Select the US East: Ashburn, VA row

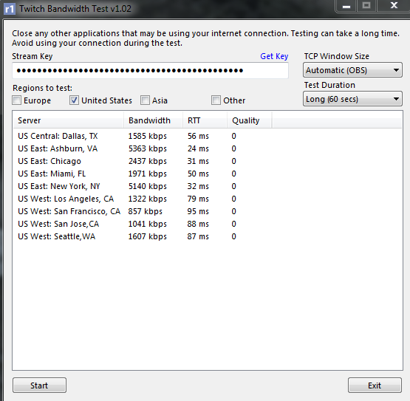coord(208,148)
